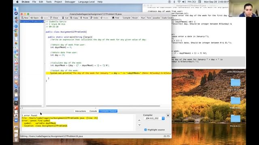Open the JDK 8.0_202 compiler dropdown

154,118
